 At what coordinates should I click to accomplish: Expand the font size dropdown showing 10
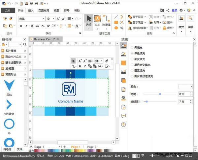tap(53, 19)
